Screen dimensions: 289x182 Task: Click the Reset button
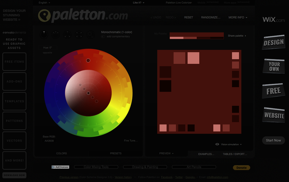189,17
